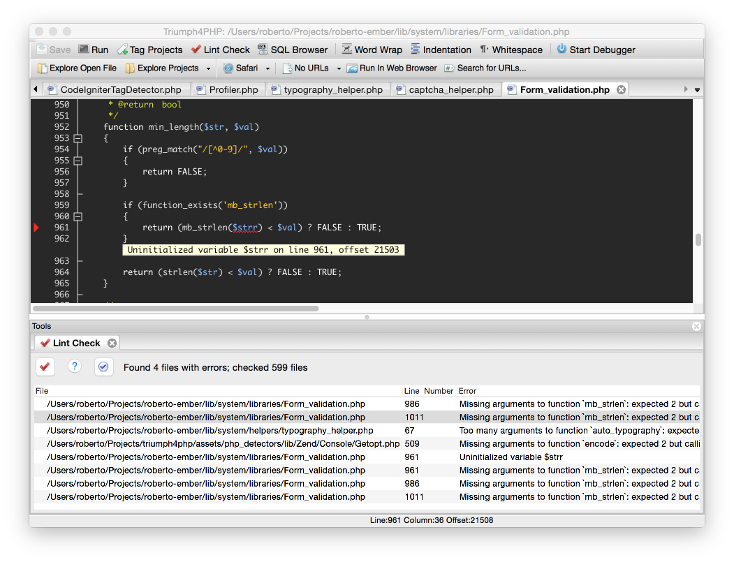Click the Tag Projects icon
This screenshot has height=562, width=734.
point(122,50)
